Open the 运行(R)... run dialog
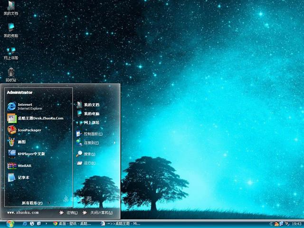Image resolution: width=304 pixels, height=228 pixels. (87, 163)
